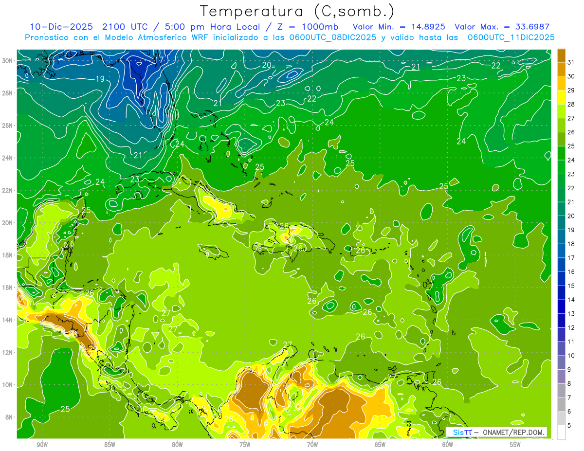Image resolution: width=584 pixels, height=451 pixels.
Task: Click the "0600UTC_11DIC2025" valid-until time
Action: pos(511,37)
